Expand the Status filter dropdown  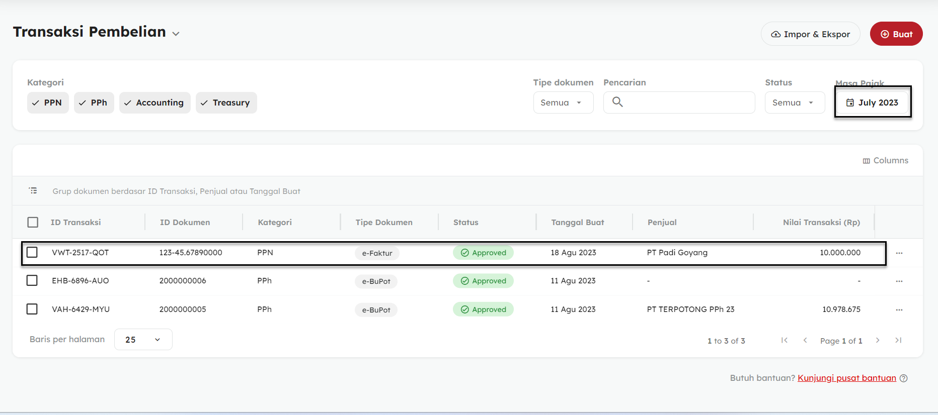(x=794, y=102)
